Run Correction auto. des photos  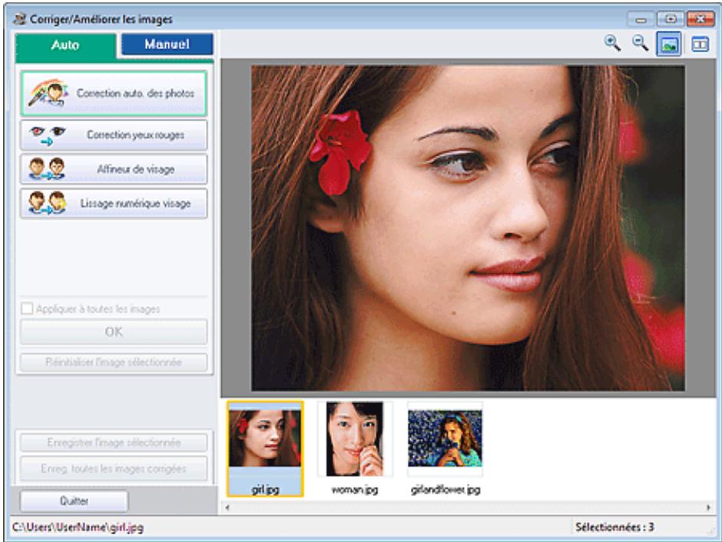click(113, 94)
